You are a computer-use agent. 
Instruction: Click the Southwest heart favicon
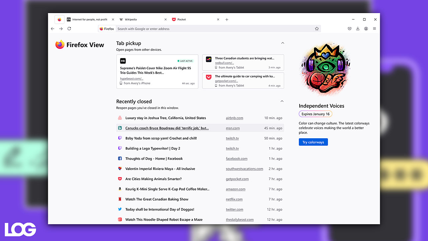pyautogui.click(x=120, y=169)
